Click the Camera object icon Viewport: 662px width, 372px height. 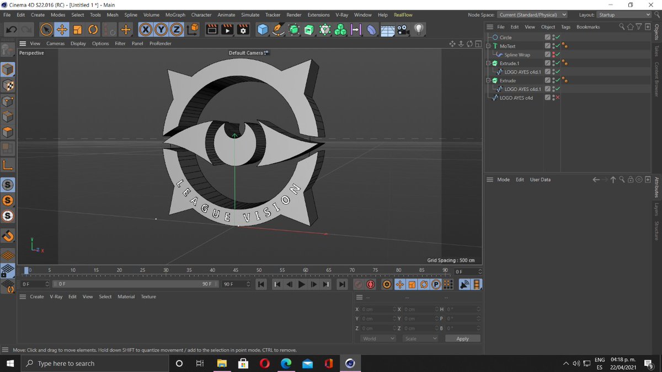tap(403, 29)
